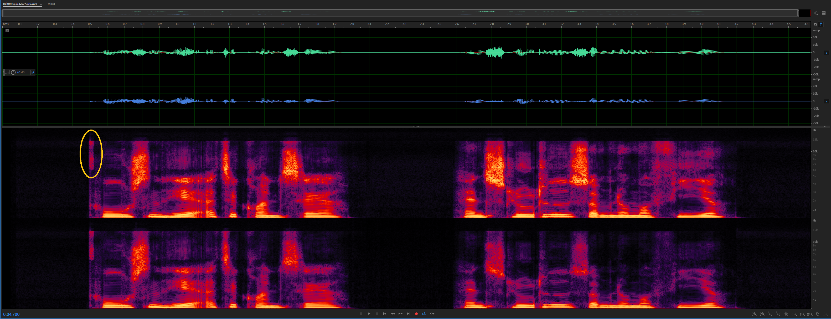Zoom to selection icon
Screen dimensions: 831x319
(x=810, y=314)
